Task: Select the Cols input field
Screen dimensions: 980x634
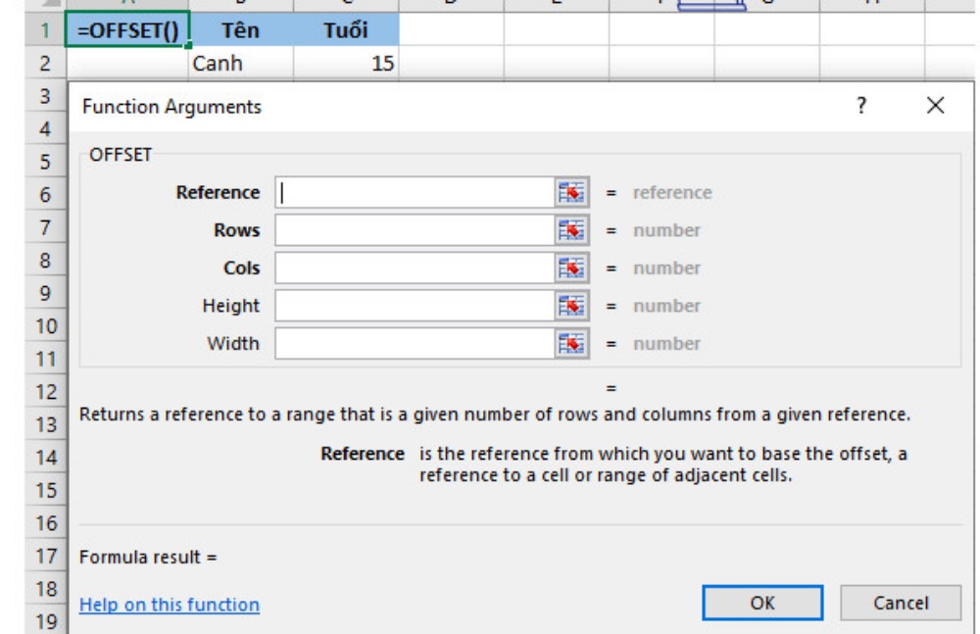Action: pyautogui.click(x=414, y=268)
